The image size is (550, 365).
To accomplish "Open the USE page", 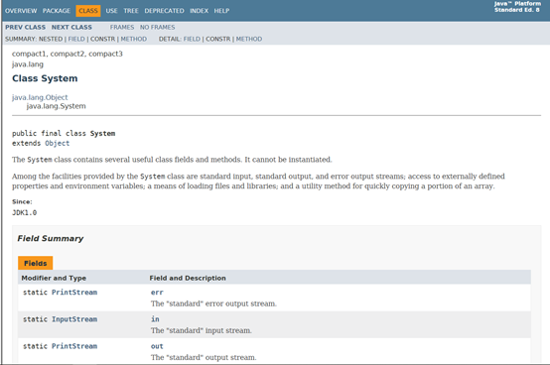I will tap(111, 11).
